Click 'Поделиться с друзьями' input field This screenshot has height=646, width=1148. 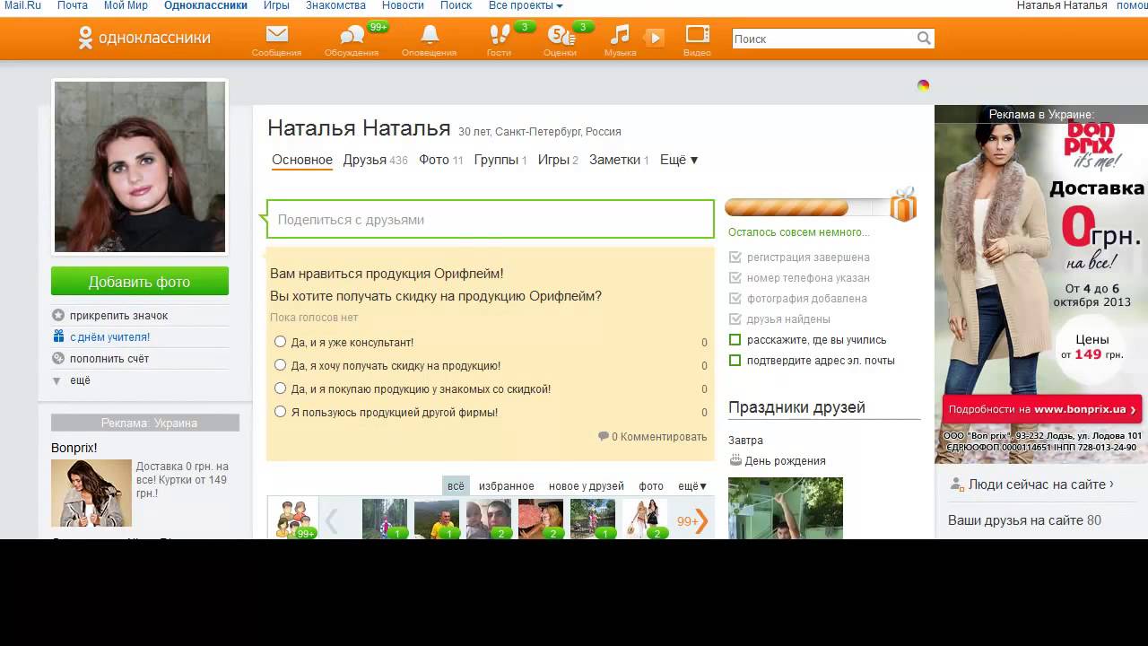click(x=491, y=220)
